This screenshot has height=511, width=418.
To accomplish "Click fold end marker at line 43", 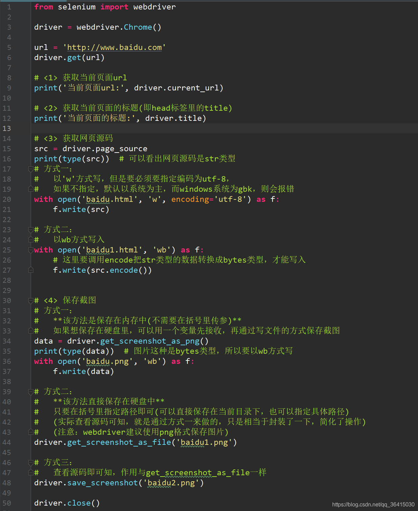I will click(31, 432).
